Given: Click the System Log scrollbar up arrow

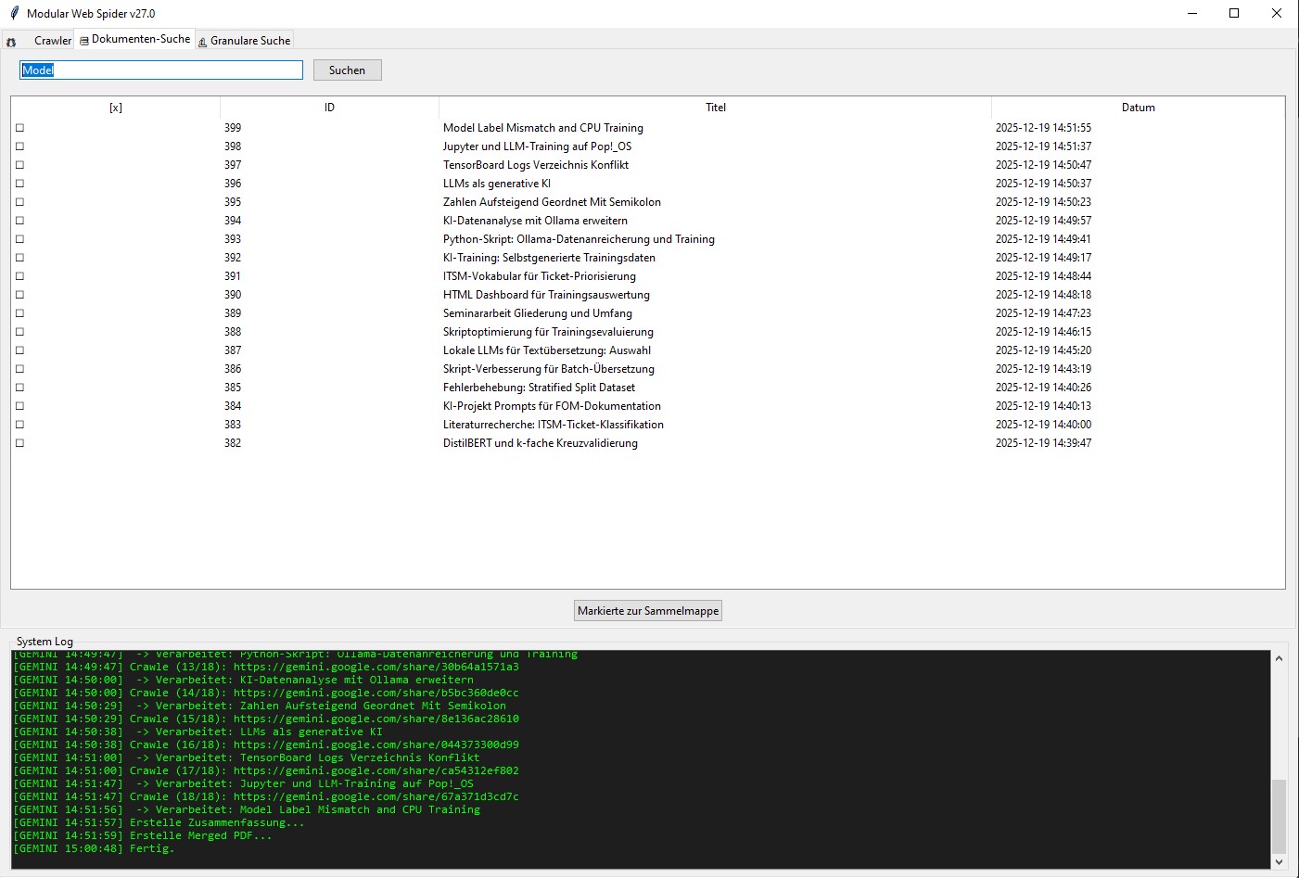Looking at the screenshot, I should 1279,656.
